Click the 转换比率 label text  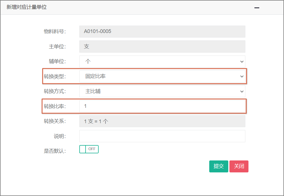coord(55,106)
